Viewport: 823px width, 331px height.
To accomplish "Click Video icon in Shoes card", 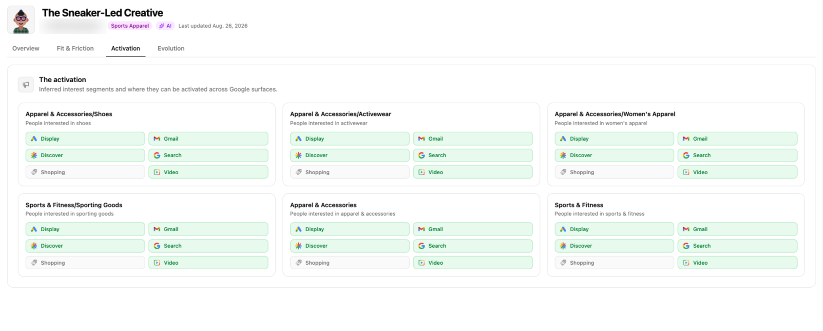I will (x=157, y=172).
